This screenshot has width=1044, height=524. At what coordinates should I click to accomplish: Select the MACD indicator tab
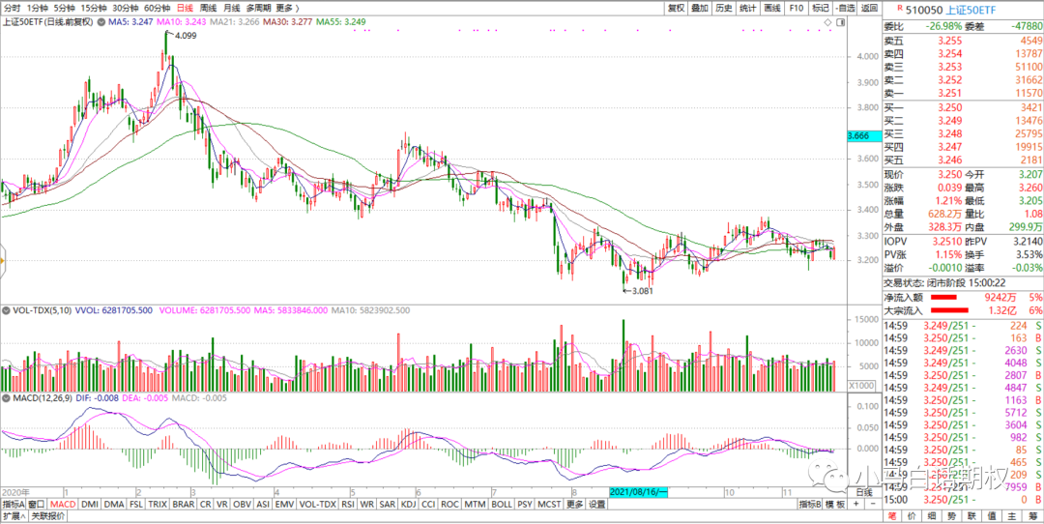pos(63,504)
